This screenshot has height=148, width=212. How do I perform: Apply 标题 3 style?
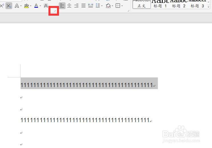(x=197, y=4)
